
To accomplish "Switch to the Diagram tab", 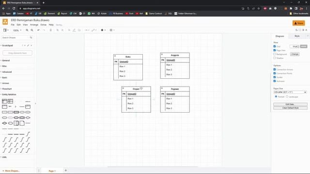I will click(x=280, y=36).
